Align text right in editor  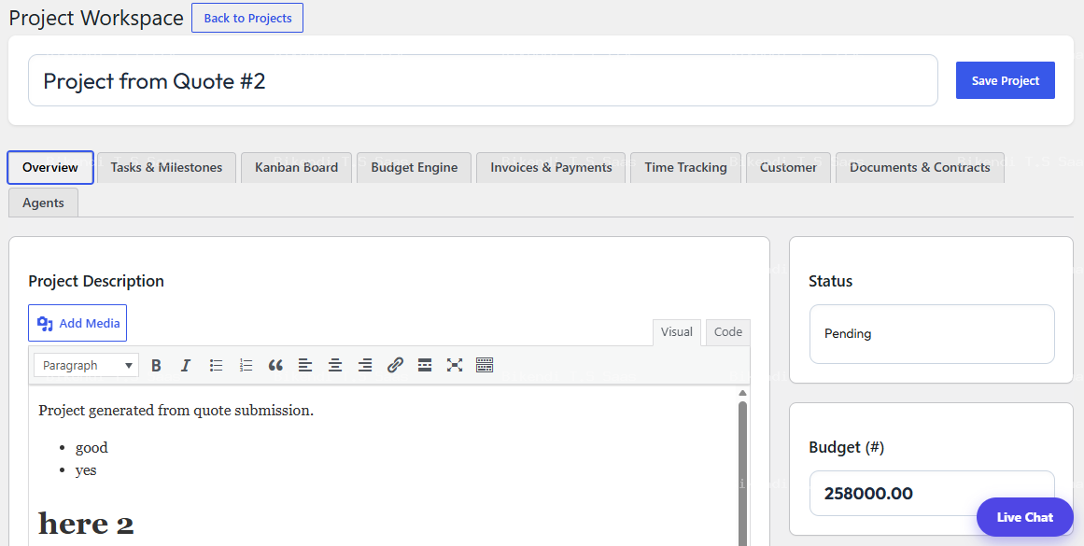pyautogui.click(x=365, y=366)
